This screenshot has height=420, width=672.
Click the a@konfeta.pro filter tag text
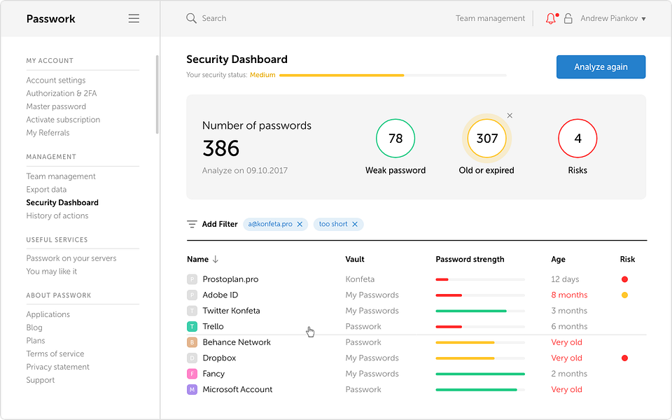[270, 224]
